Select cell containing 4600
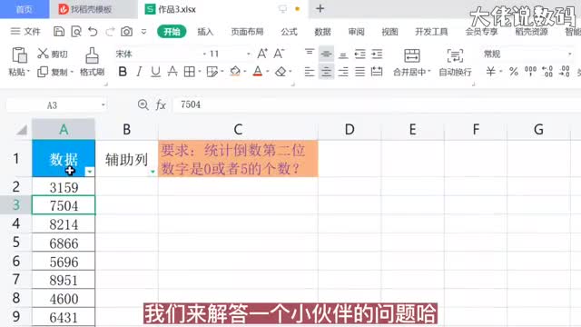Viewport: 581px width, 327px height. pos(64,299)
